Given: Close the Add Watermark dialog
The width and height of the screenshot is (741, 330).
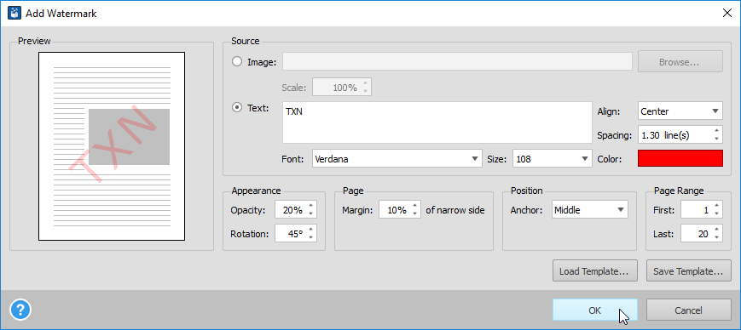Looking at the screenshot, I should (727, 14).
